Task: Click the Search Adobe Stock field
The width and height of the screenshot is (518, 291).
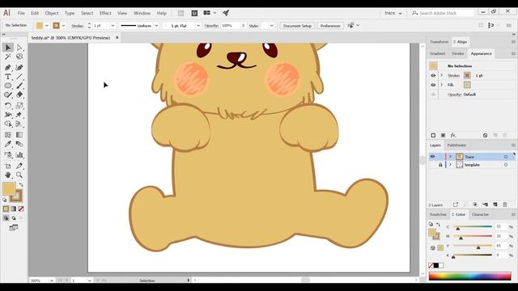Action: click(443, 13)
